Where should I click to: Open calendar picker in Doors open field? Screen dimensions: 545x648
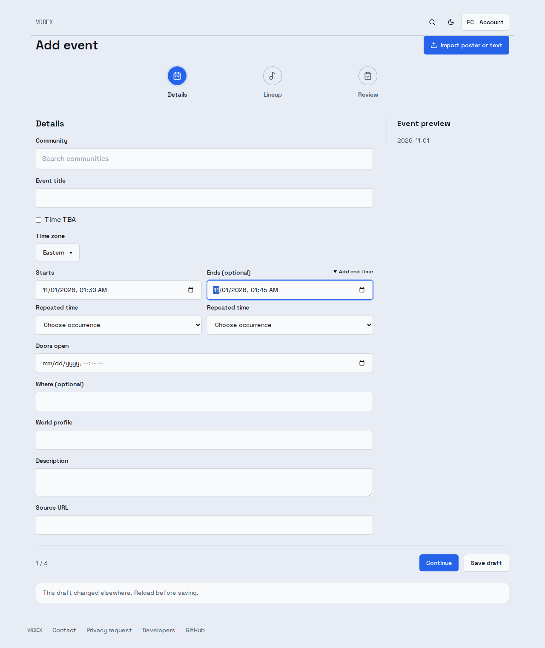pyautogui.click(x=362, y=363)
